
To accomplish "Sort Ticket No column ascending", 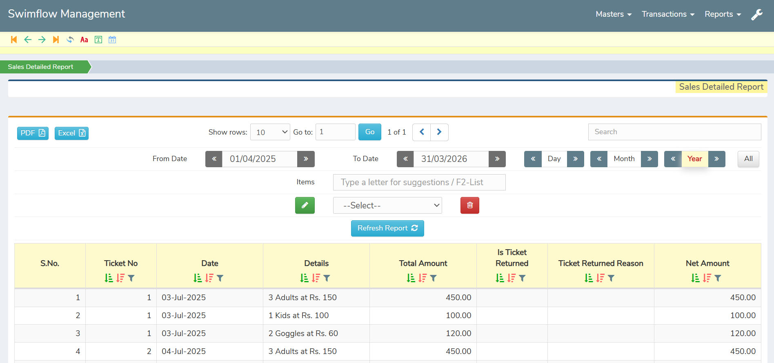I will coord(109,278).
